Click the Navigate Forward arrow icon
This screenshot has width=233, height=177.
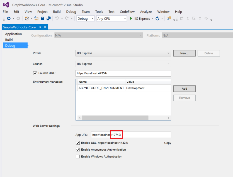click(18, 18)
